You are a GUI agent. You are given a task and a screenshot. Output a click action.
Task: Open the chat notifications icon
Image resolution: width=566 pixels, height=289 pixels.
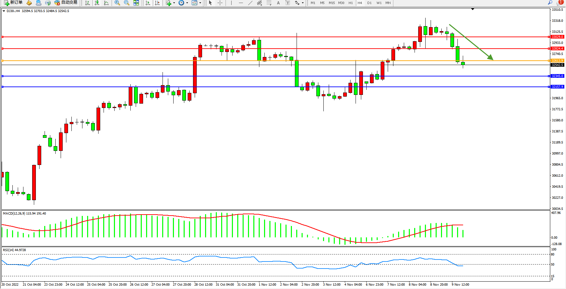point(559,3)
